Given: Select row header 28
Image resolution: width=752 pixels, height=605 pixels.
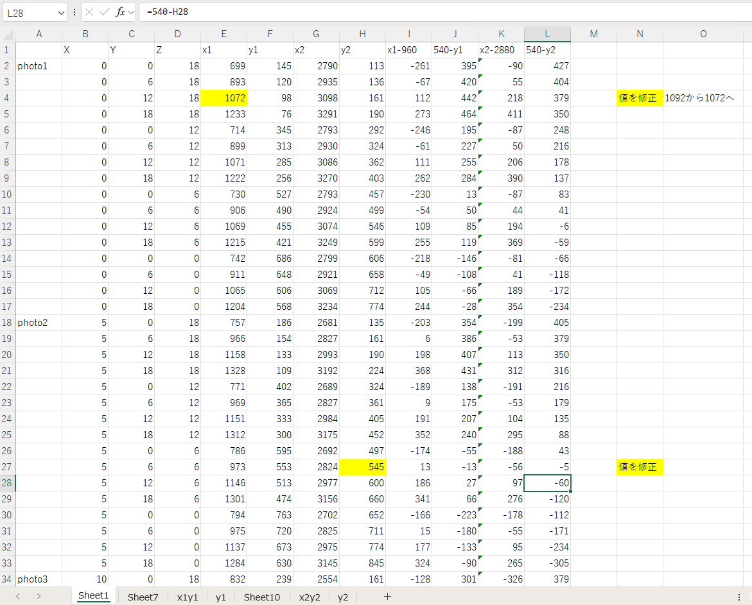Looking at the screenshot, I should click(8, 483).
